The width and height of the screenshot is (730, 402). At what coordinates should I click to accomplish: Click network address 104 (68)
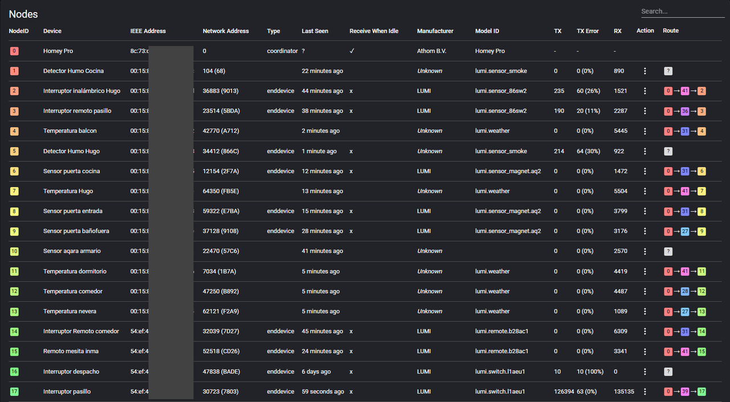click(214, 71)
